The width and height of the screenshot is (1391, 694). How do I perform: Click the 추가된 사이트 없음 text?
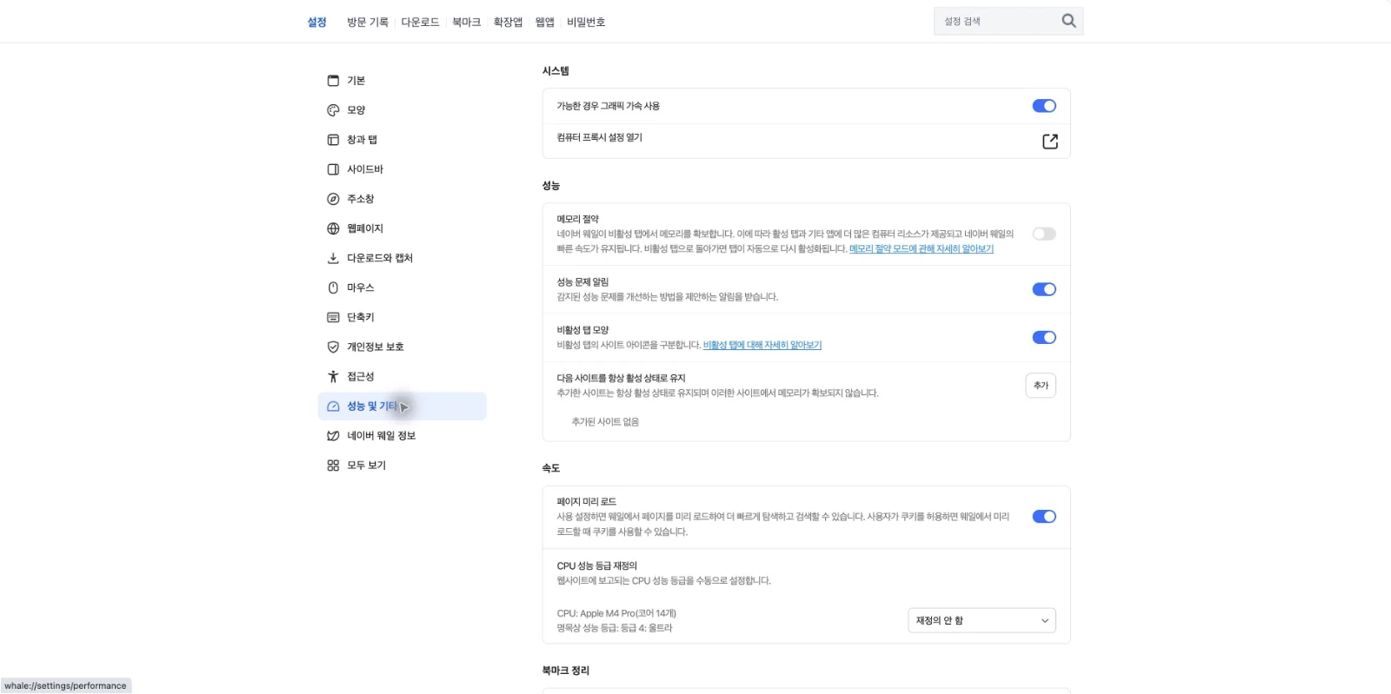pos(605,421)
